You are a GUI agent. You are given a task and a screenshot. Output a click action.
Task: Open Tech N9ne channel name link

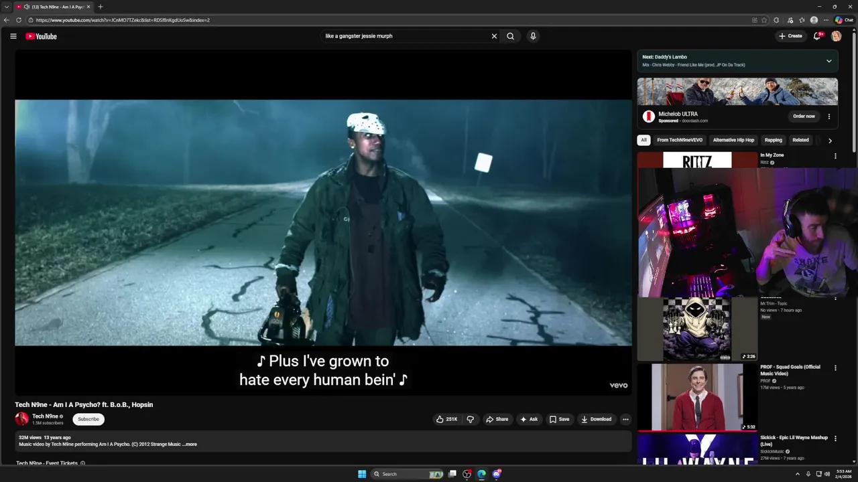(x=45, y=416)
